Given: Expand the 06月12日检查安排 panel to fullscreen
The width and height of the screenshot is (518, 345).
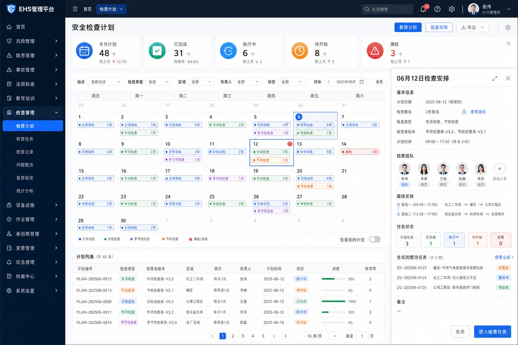Looking at the screenshot, I should click(x=495, y=78).
